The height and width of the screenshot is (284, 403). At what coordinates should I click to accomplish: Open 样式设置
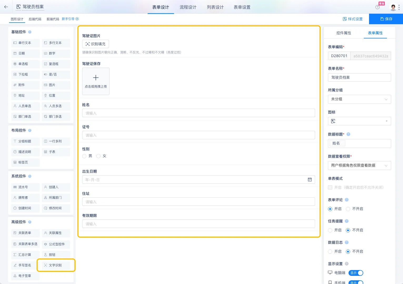(x=353, y=19)
